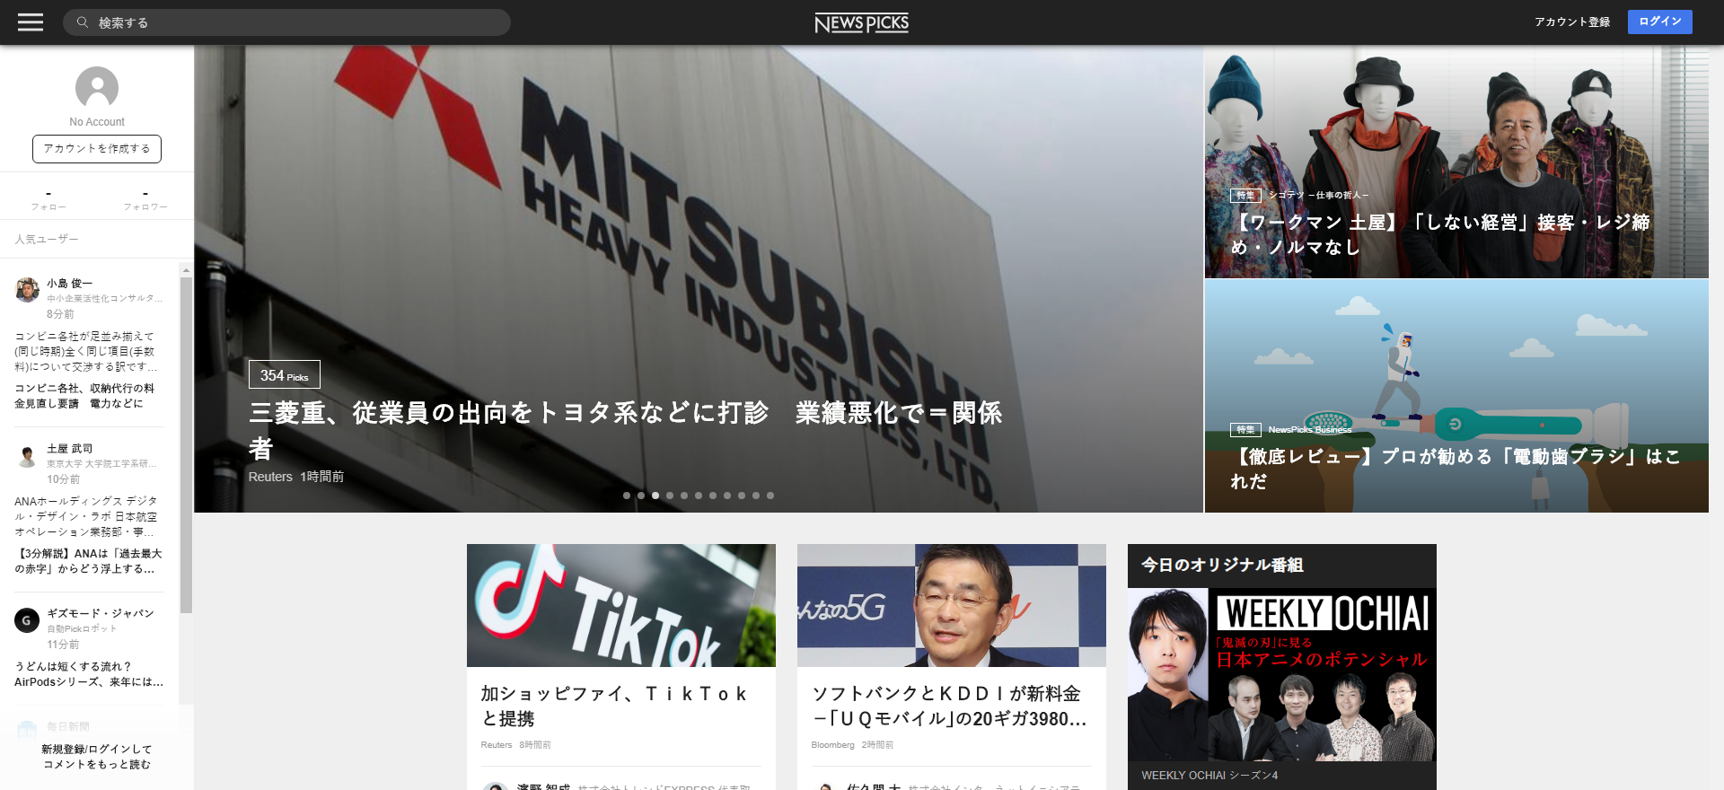1724x790 pixels.
Task: Click 小島 俊一 profile avatar
Action: click(27, 290)
